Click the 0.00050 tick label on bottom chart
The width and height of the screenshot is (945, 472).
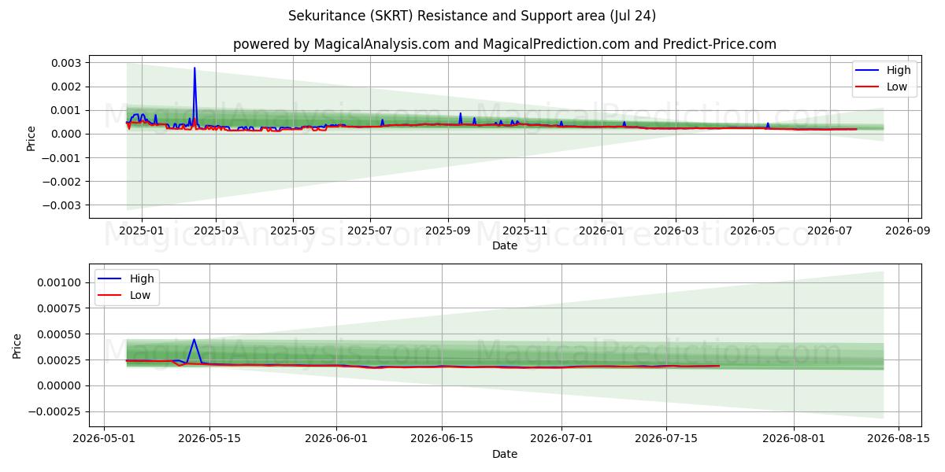tap(60, 334)
